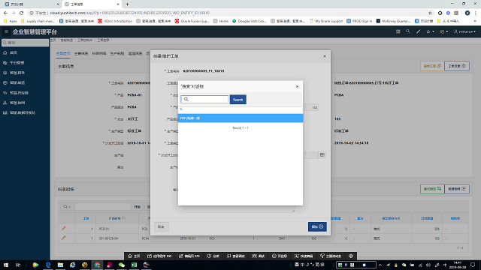
Task: Open the header dropdown next to favorites
Action: (x=444, y=31)
